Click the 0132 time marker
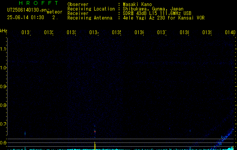This screenshot has width=237, height=150. (x=49, y=33)
